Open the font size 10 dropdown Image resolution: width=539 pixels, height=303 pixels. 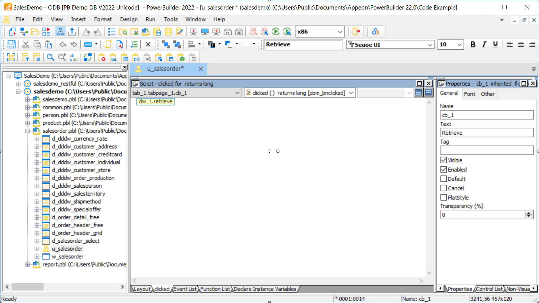459,45
